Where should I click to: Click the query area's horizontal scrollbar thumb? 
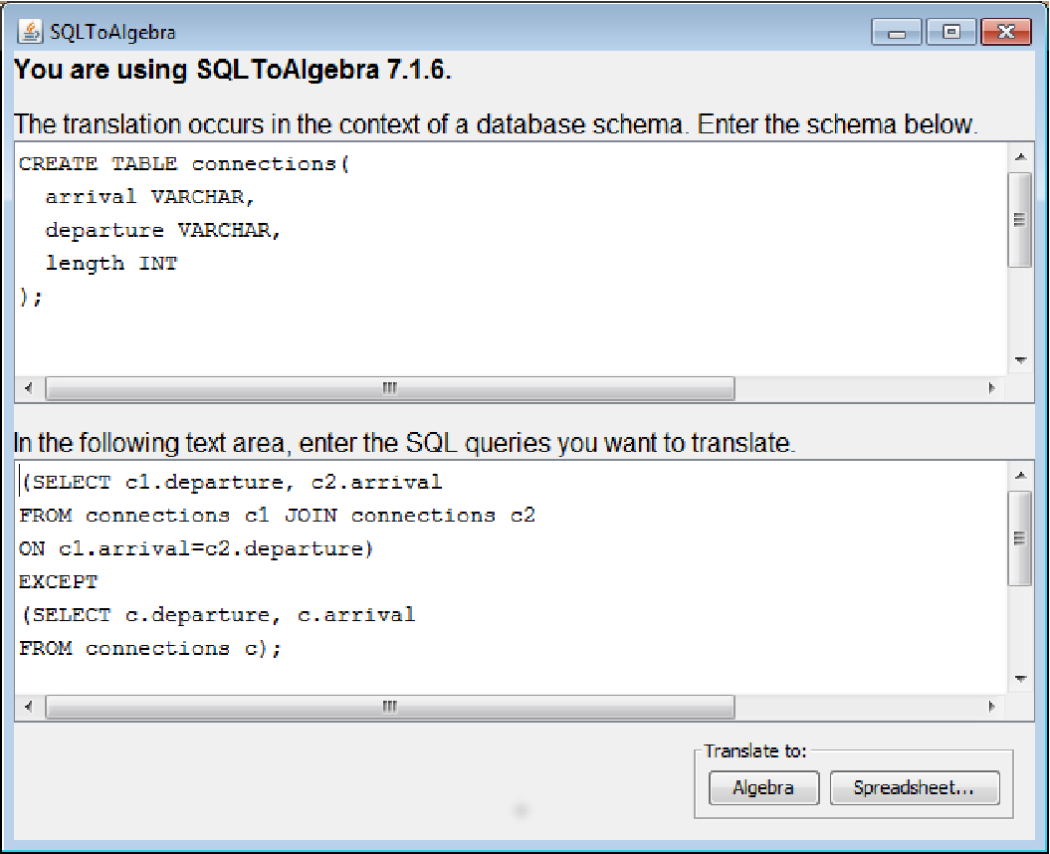[x=390, y=707]
